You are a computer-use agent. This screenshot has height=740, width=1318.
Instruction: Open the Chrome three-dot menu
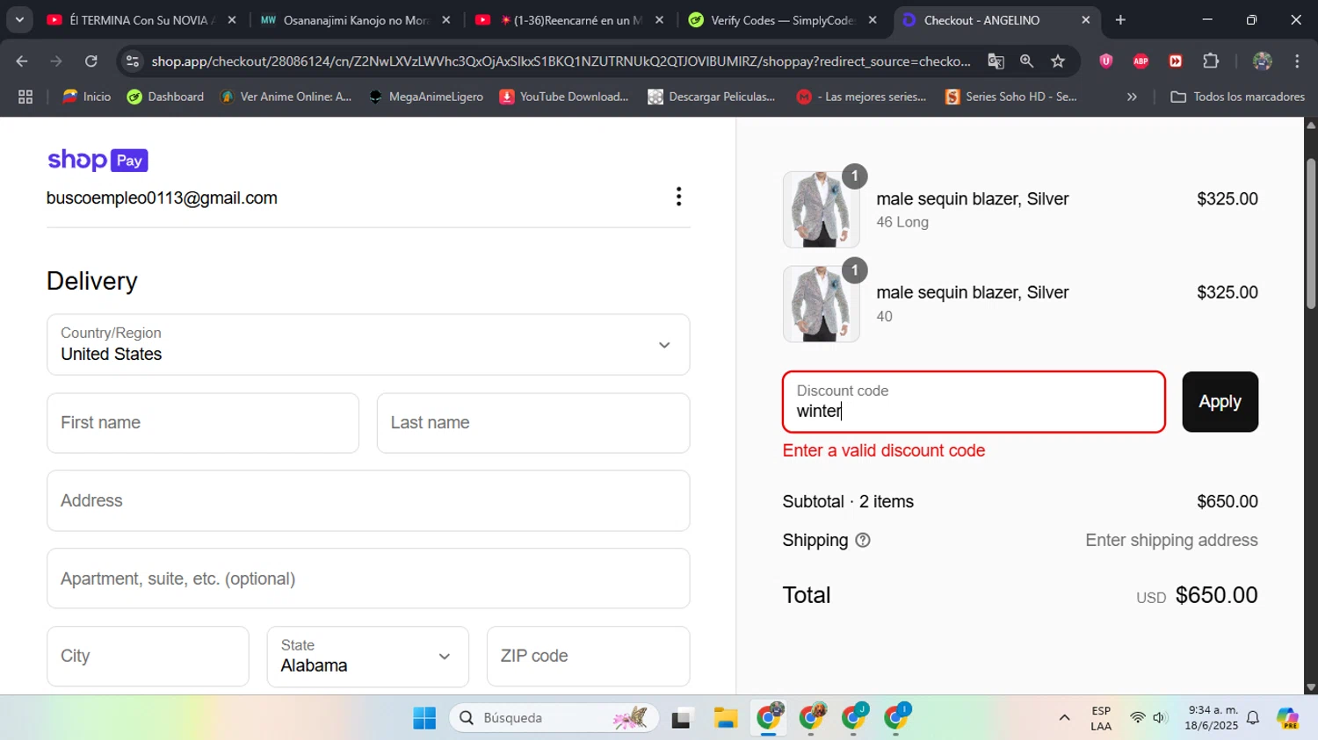(x=1297, y=61)
